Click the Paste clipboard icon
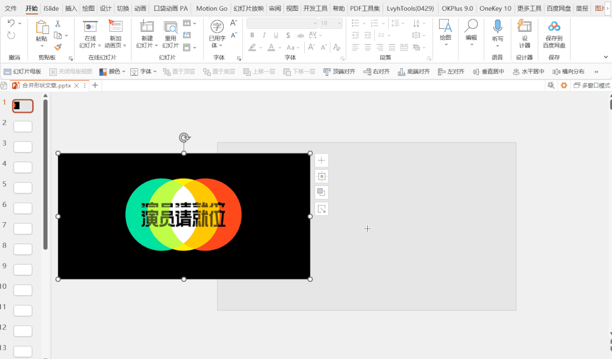 [x=42, y=28]
